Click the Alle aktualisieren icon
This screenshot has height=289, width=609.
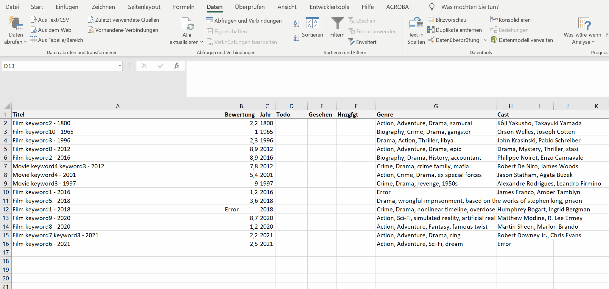click(187, 23)
